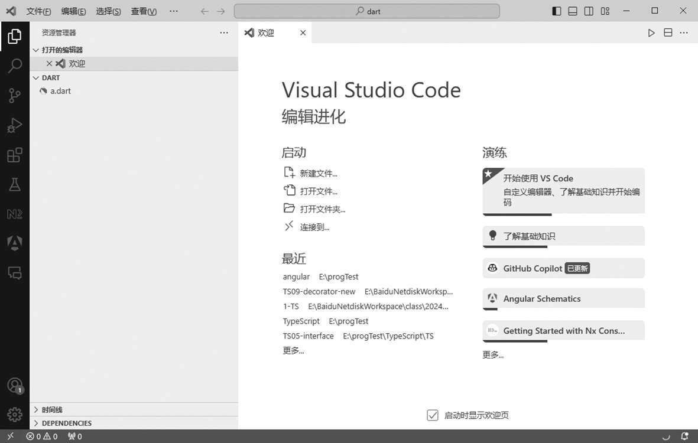
Task: Click the 打开文件夹... link
Action: click(x=322, y=209)
